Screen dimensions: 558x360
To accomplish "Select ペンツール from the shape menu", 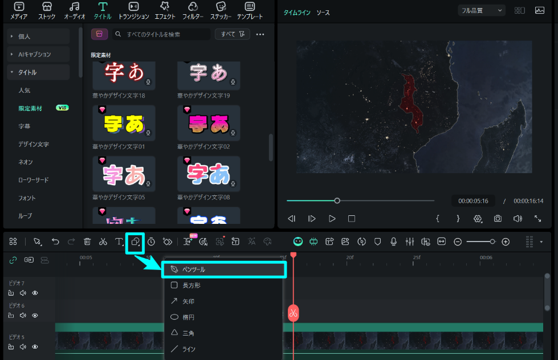I will tap(223, 269).
